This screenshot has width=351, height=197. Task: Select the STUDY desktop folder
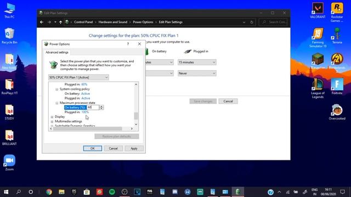pyautogui.click(x=9, y=112)
